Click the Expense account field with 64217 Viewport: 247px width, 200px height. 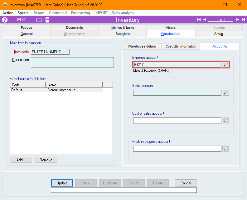coord(177,65)
